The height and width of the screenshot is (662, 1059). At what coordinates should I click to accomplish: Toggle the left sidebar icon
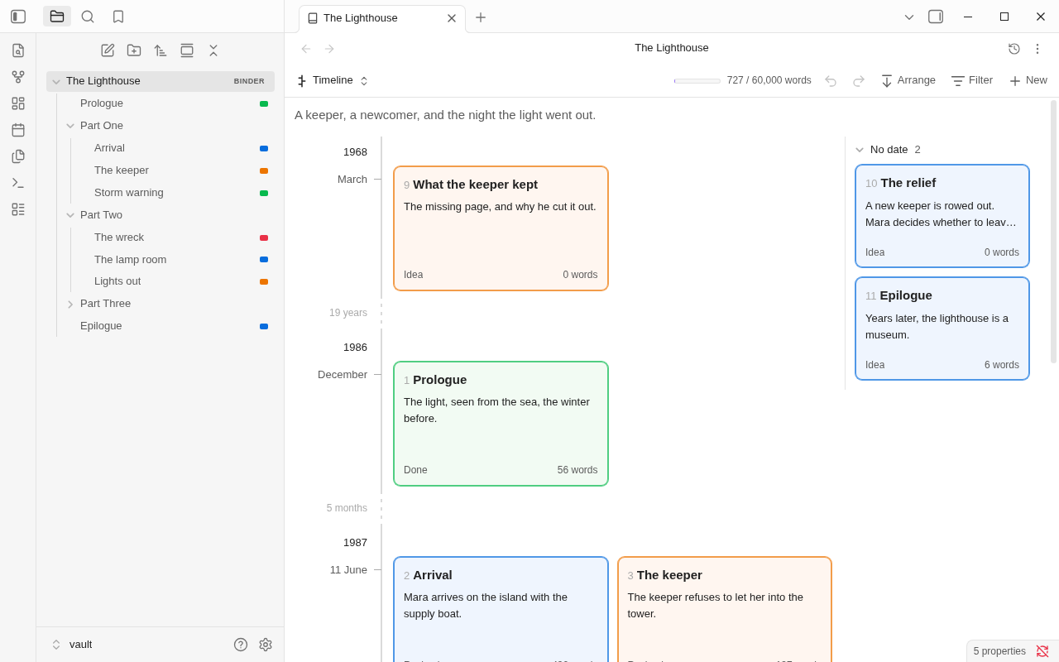pos(18,17)
